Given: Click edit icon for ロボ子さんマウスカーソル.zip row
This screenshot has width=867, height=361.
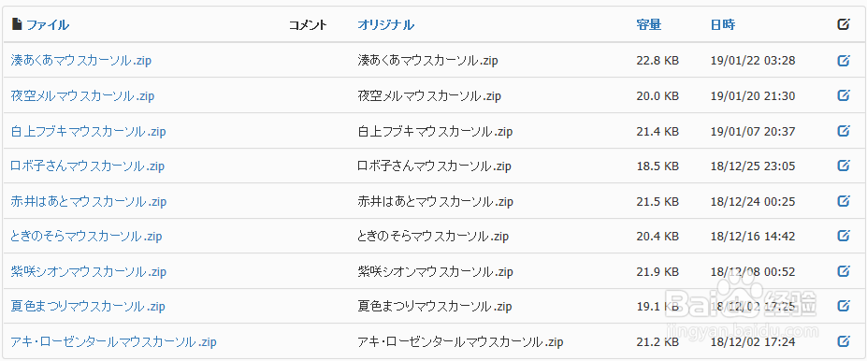Looking at the screenshot, I should [844, 166].
